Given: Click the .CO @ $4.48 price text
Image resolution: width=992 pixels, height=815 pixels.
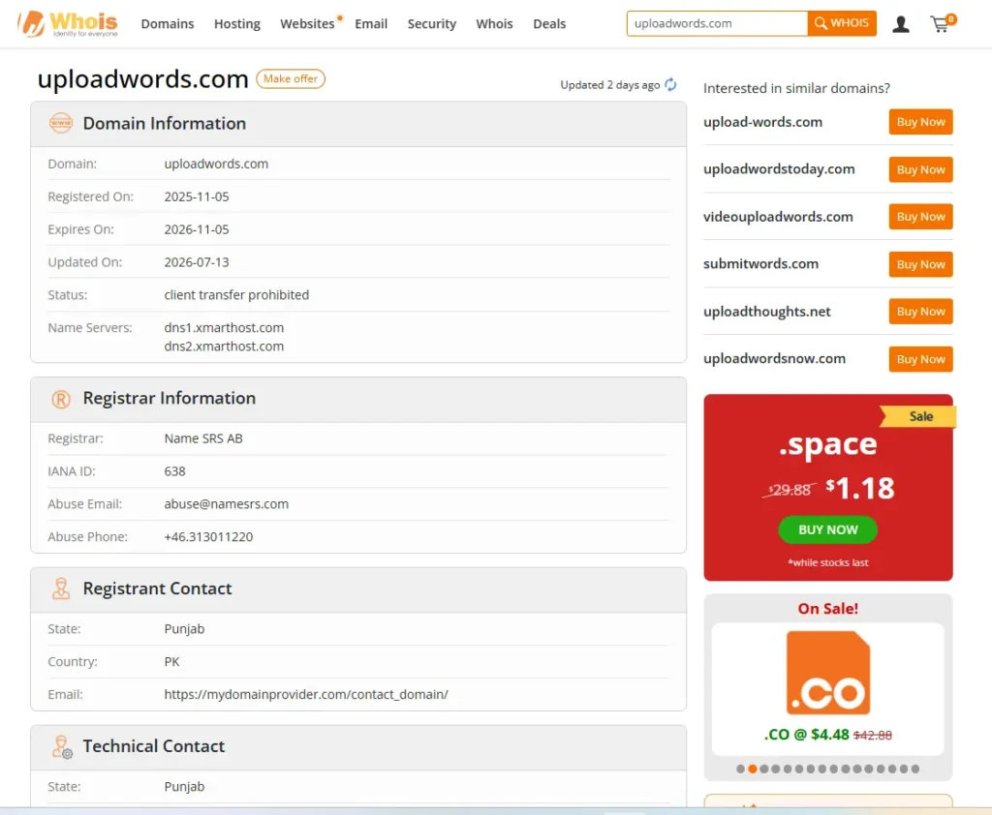Looking at the screenshot, I should click(x=807, y=735).
